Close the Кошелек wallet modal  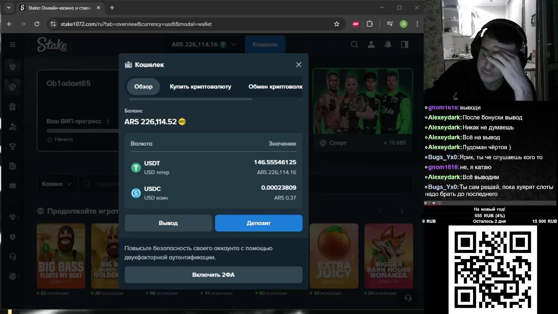pyautogui.click(x=299, y=65)
